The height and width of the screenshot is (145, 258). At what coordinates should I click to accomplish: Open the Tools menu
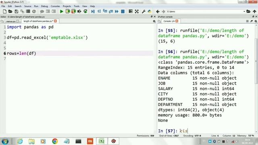(77, 6)
